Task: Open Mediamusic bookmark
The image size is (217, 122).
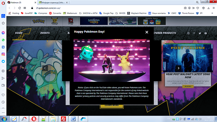Action: click(x=70, y=13)
